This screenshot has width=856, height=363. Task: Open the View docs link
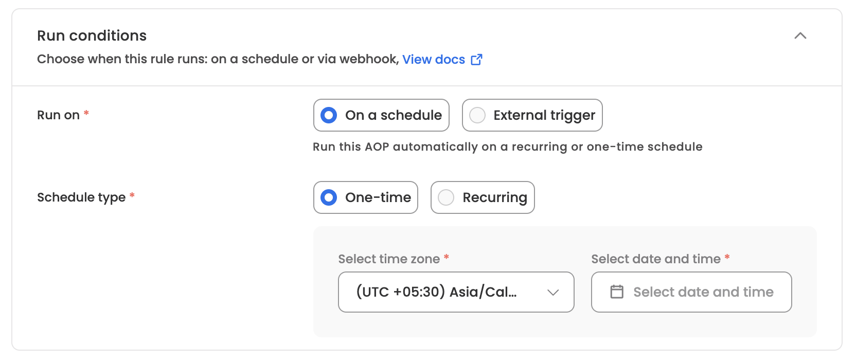[x=433, y=60]
